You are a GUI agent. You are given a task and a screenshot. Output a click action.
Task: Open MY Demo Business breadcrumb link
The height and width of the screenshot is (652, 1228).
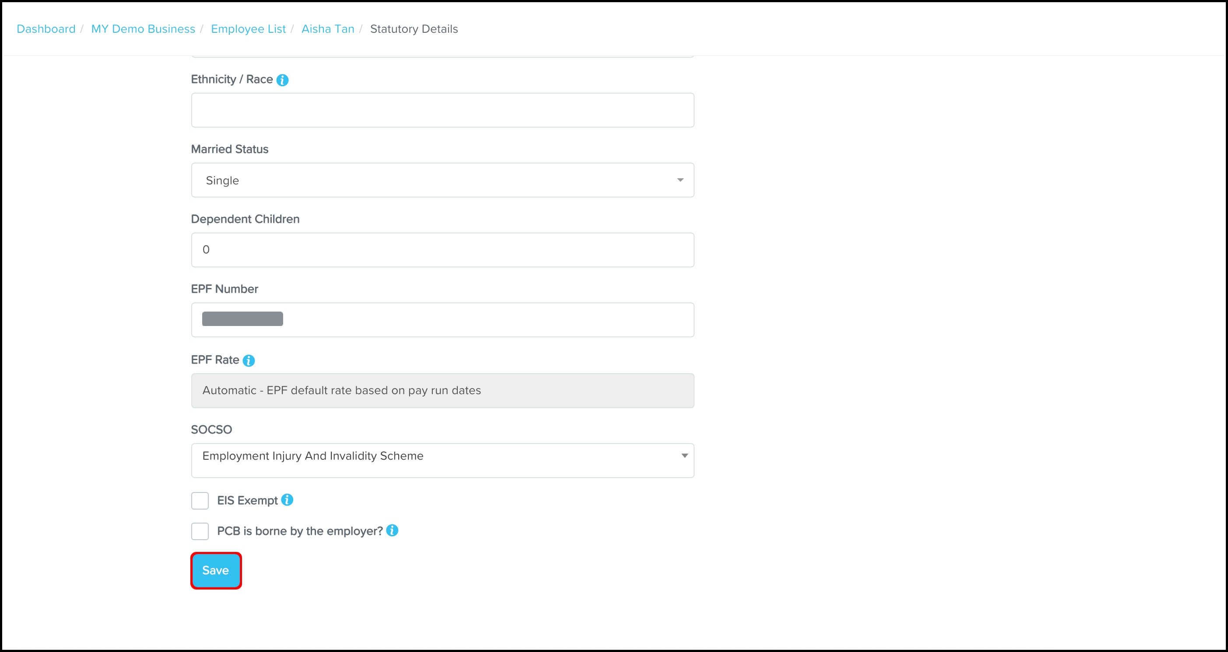[x=143, y=29]
